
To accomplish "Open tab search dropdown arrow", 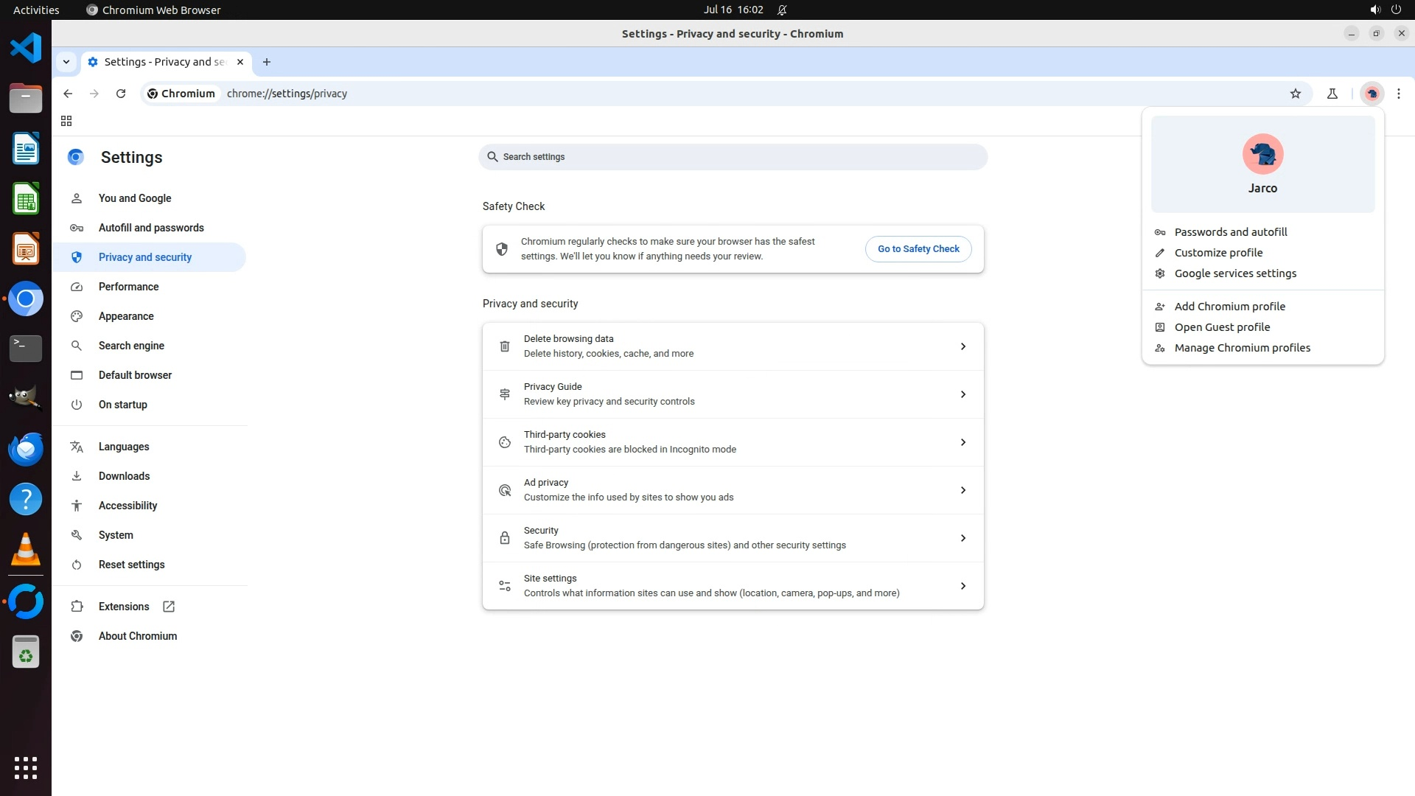I will click(66, 62).
